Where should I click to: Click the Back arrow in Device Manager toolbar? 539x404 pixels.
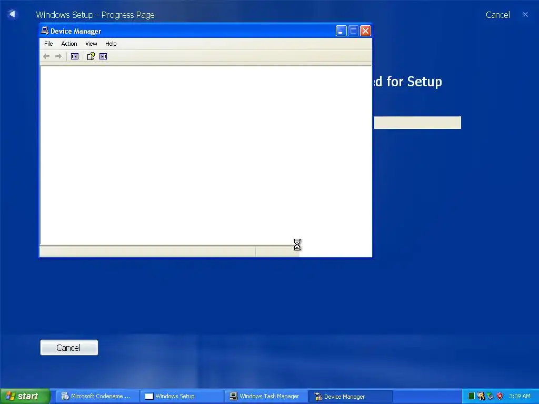point(46,56)
